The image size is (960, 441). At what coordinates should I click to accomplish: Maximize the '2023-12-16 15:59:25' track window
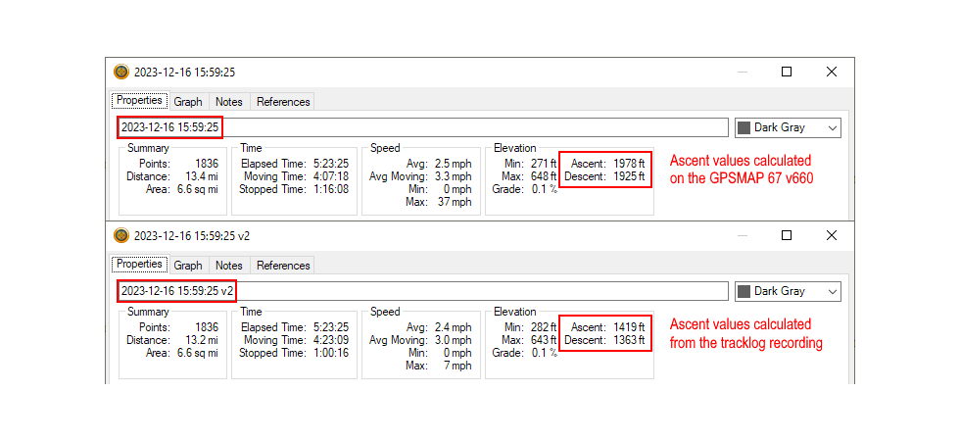pos(787,72)
